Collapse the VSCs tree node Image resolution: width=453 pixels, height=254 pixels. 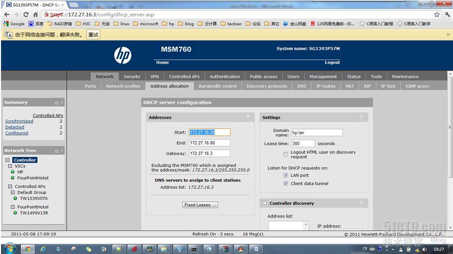10,166
